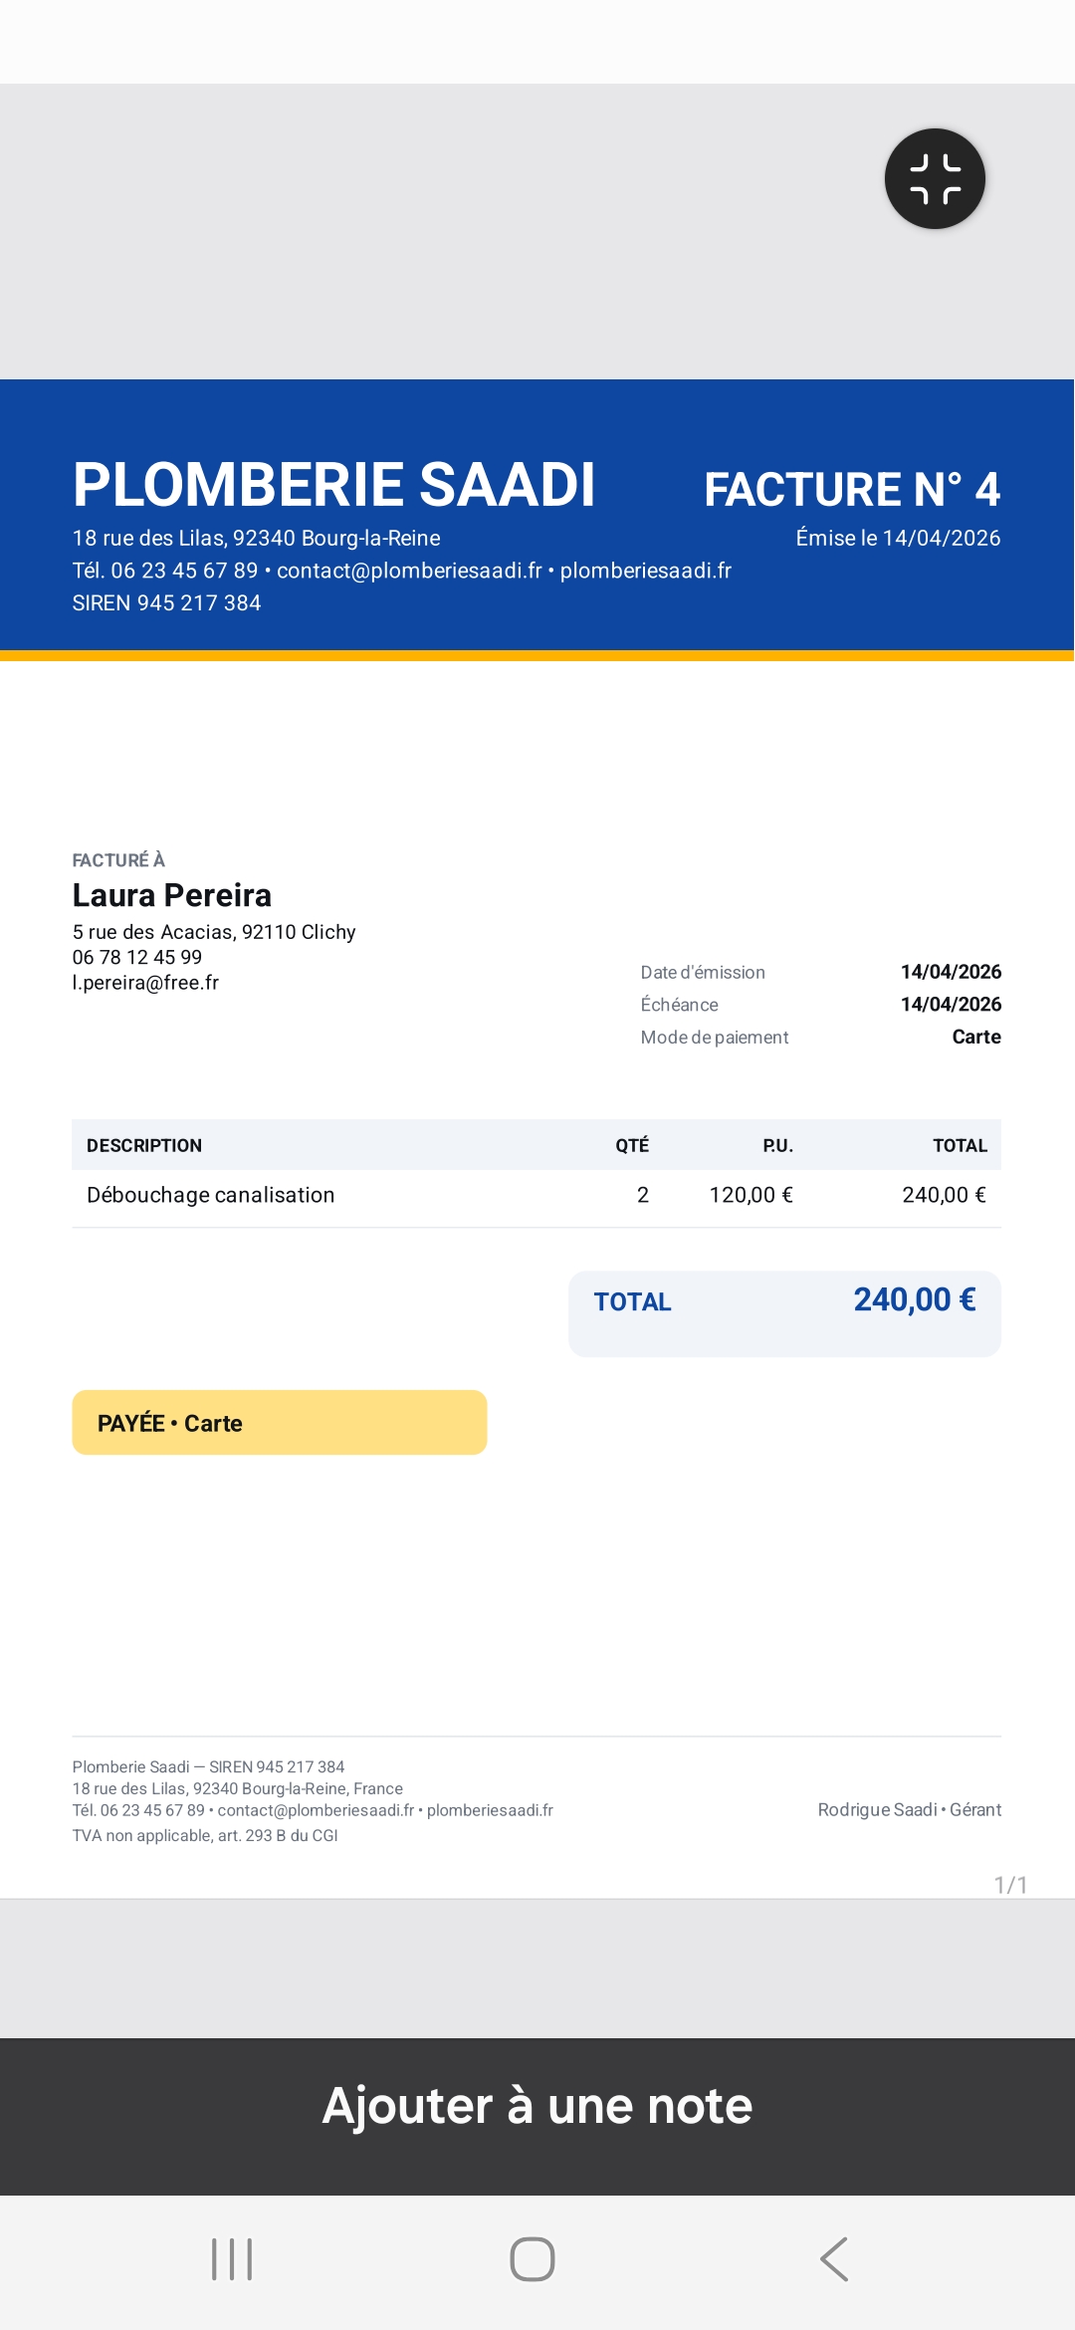Tap the 1/1 page indicator

(1010, 1885)
